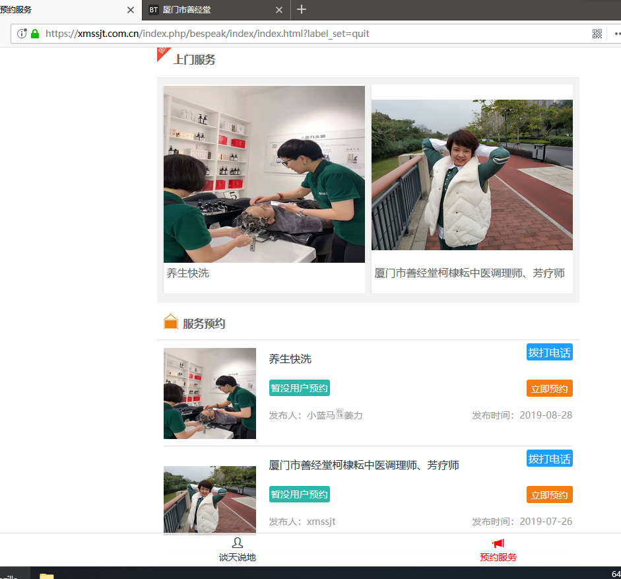This screenshot has height=579, width=621.
Task: Click the green padlock security icon
Action: pos(35,34)
